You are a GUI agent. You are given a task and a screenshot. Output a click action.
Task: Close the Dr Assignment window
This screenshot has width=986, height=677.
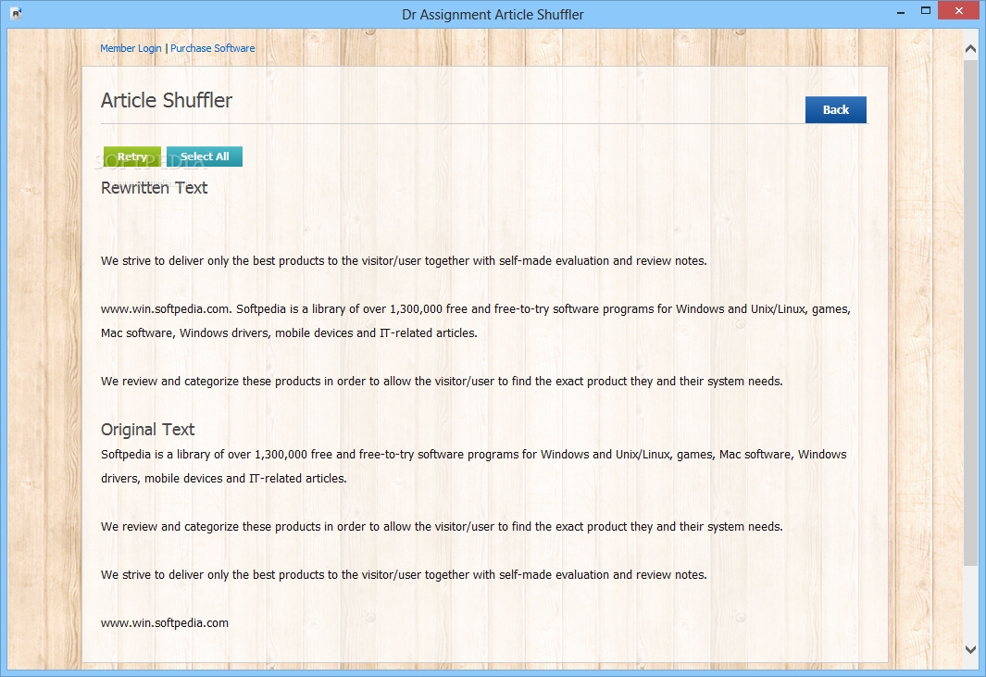(x=959, y=11)
